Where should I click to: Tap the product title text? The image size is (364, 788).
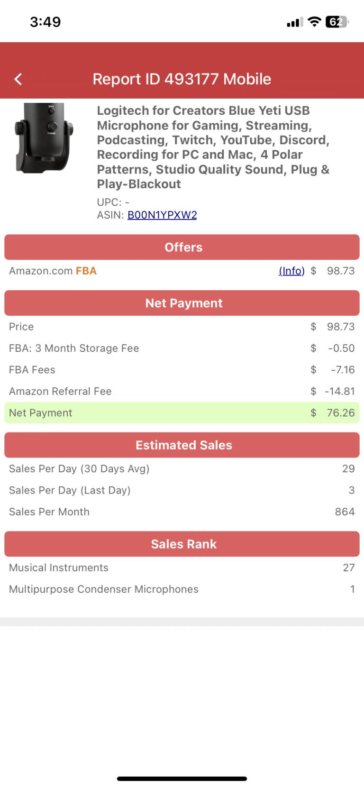click(x=213, y=147)
